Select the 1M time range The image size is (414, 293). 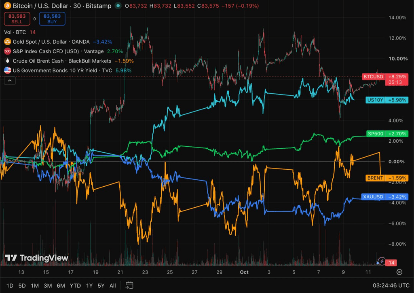[x=35, y=286]
